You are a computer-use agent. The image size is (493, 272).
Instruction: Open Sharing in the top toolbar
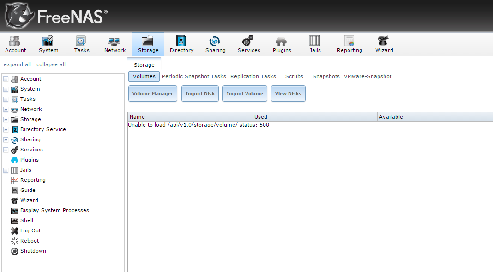pos(216,44)
